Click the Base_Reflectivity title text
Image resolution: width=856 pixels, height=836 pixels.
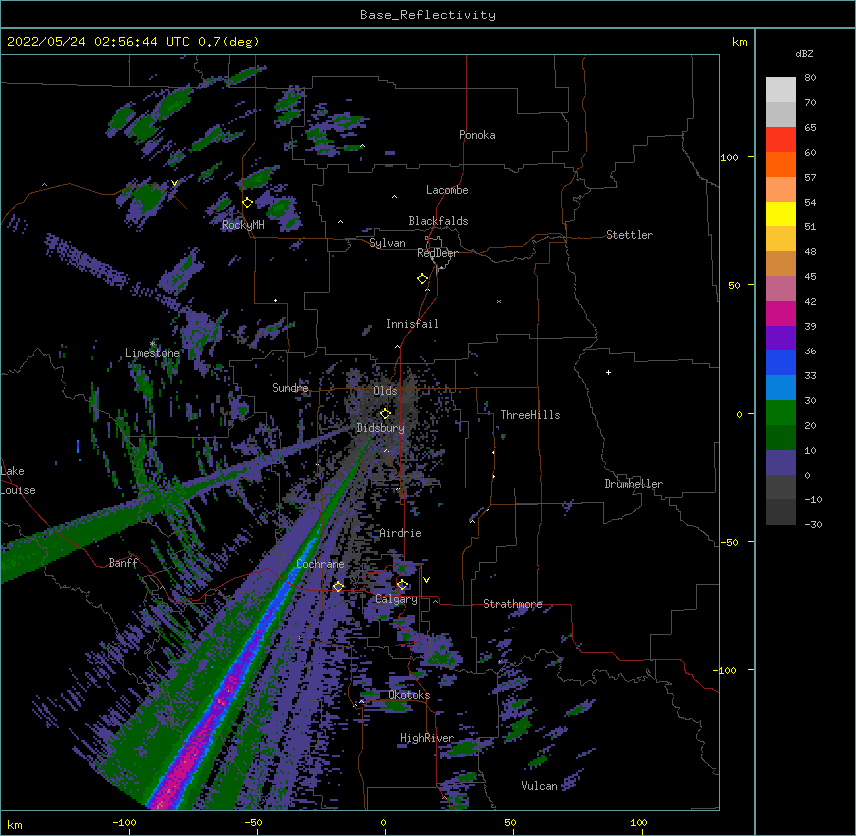[428, 15]
